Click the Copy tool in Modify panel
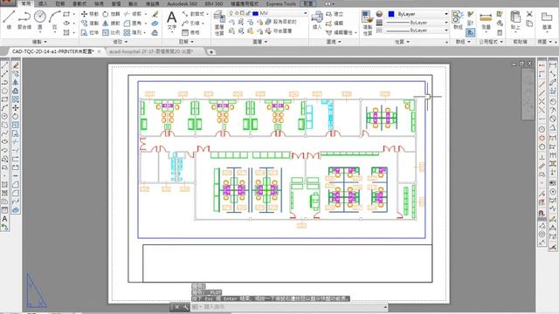559x314 pixels. point(89,24)
